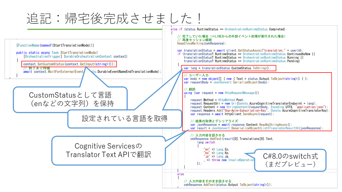Click the line ending 'OrchestrationRuntimeStatus.Running ||'
The image size is (342, 192).
click(243, 57)
